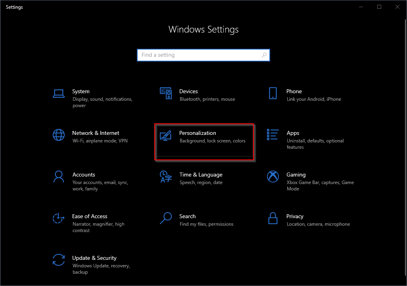Open the Update & Security label
The image size is (407, 286).
point(94,258)
